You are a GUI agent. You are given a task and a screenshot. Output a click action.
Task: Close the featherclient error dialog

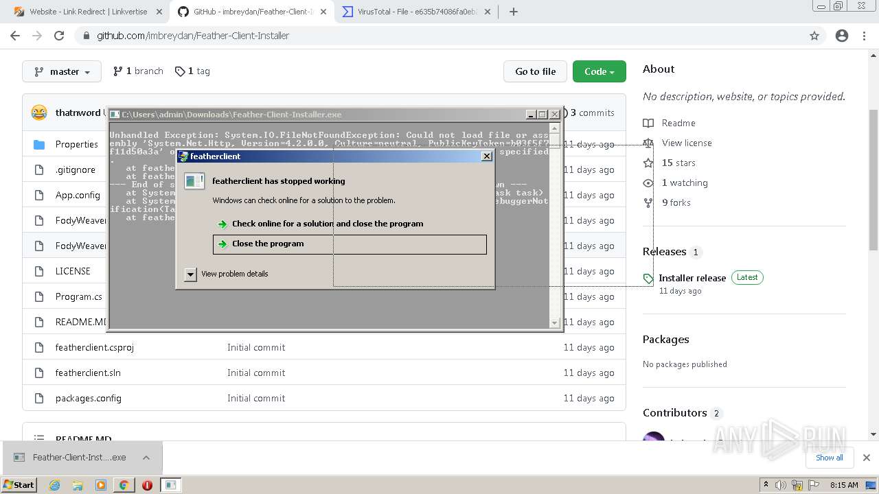click(487, 156)
